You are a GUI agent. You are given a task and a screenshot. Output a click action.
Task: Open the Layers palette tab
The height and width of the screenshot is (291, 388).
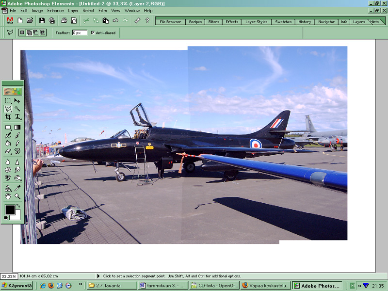point(359,22)
